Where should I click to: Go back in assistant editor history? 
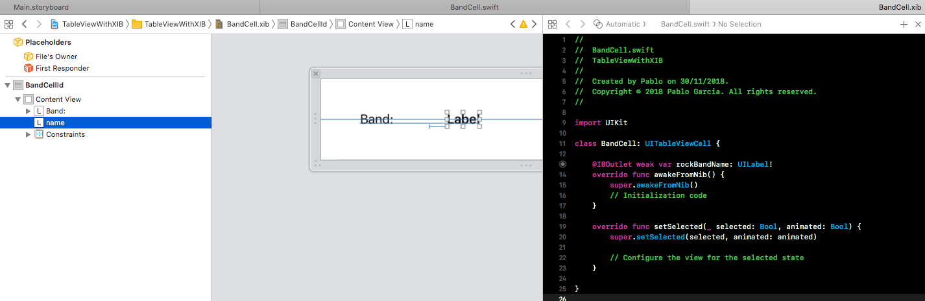pos(568,24)
